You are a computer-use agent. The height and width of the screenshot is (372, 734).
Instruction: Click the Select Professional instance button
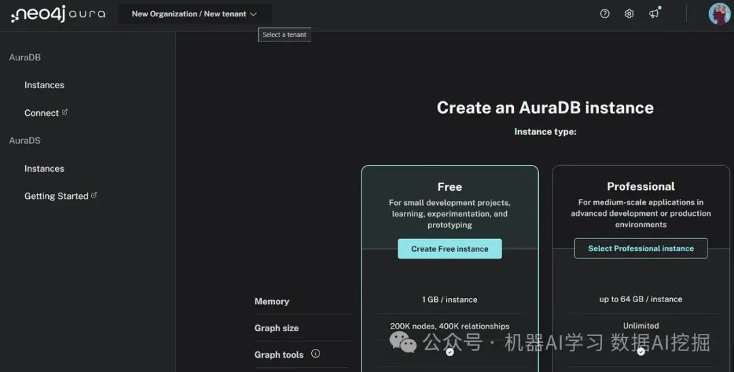641,248
